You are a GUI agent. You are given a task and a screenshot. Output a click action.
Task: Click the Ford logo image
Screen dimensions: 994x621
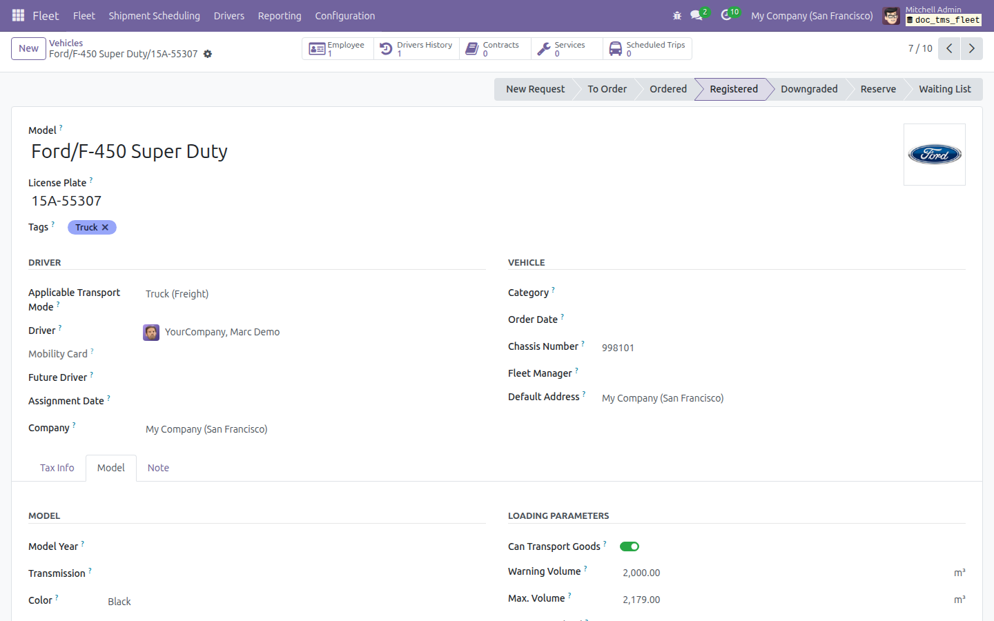[x=935, y=155]
